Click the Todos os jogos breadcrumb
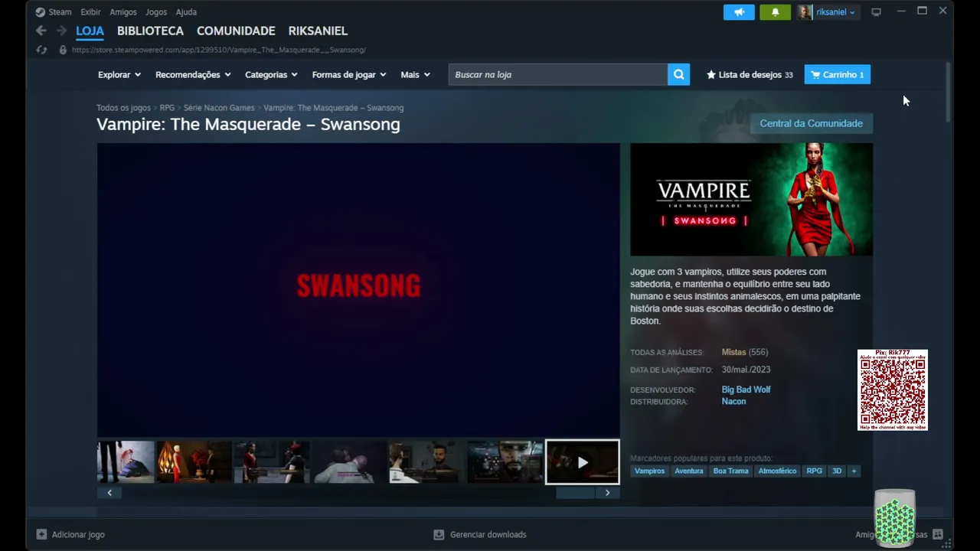 pos(123,108)
